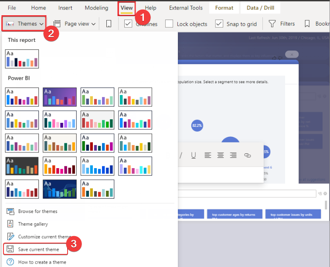Open the External Tools tab

pyautogui.click(x=186, y=8)
